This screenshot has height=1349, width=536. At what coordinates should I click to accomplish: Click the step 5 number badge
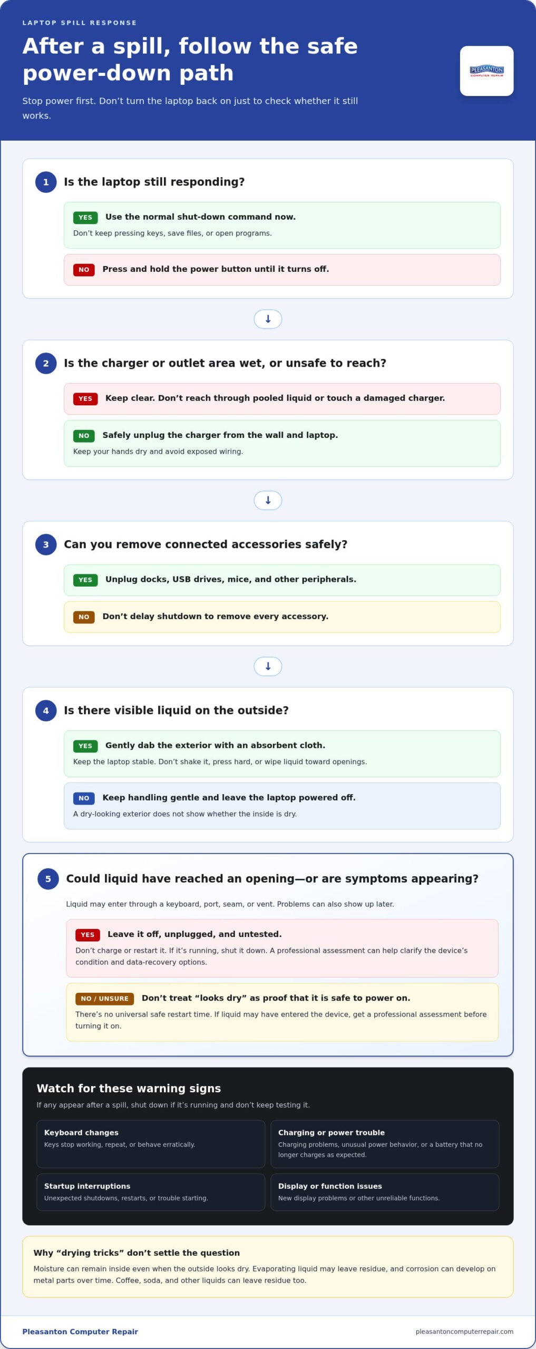pyautogui.click(x=48, y=879)
